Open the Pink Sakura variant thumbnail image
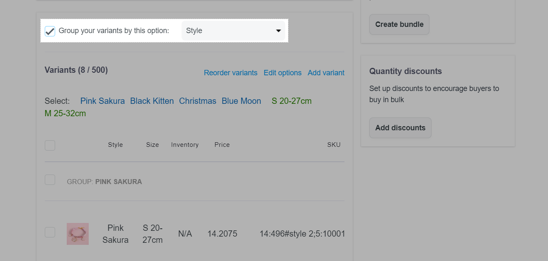 click(x=78, y=234)
